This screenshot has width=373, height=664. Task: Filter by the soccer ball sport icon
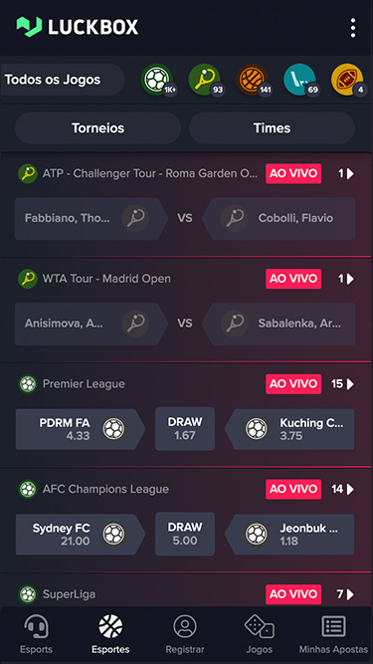coord(157,80)
